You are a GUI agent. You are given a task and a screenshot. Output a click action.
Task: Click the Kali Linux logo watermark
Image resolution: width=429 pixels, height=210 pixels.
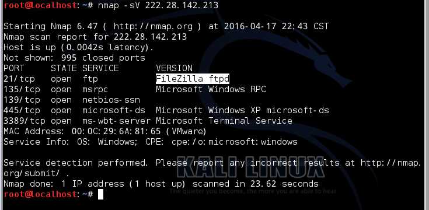[x=250, y=167]
